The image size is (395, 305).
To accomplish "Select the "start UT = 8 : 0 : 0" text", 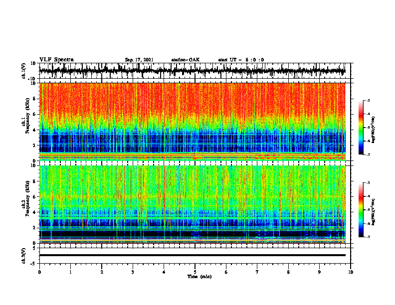I will coord(241,60).
